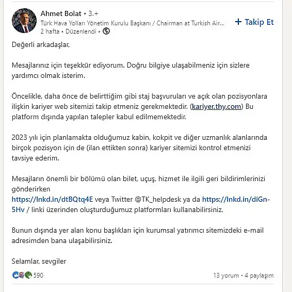Open Ahmet Bolat's profile photo
The image size is (292, 292).
click(x=24, y=21)
